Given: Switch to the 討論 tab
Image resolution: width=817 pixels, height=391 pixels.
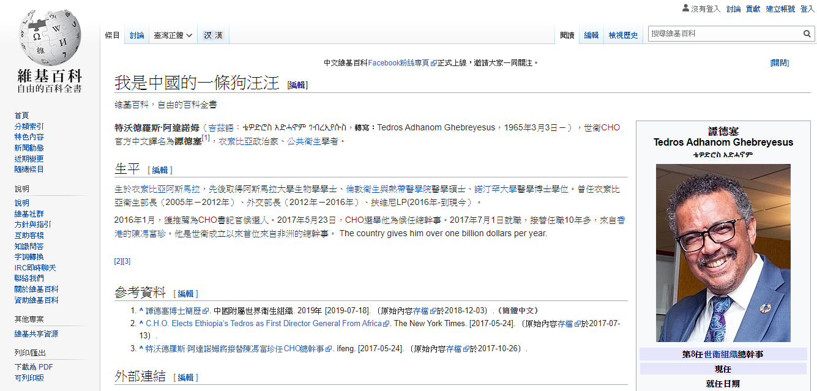Looking at the screenshot, I should pyautogui.click(x=137, y=35).
